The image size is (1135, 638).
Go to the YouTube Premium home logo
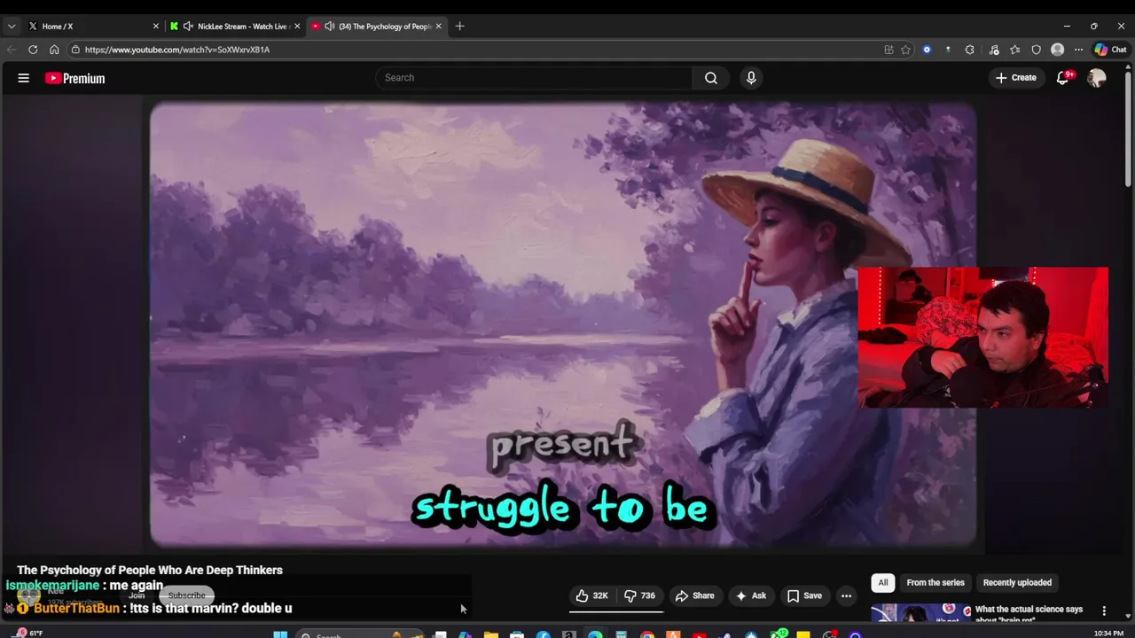(x=75, y=78)
